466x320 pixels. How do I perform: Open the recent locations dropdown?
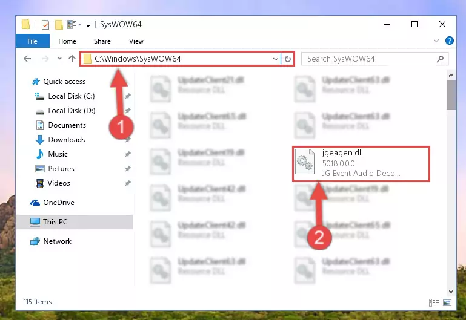coord(60,59)
